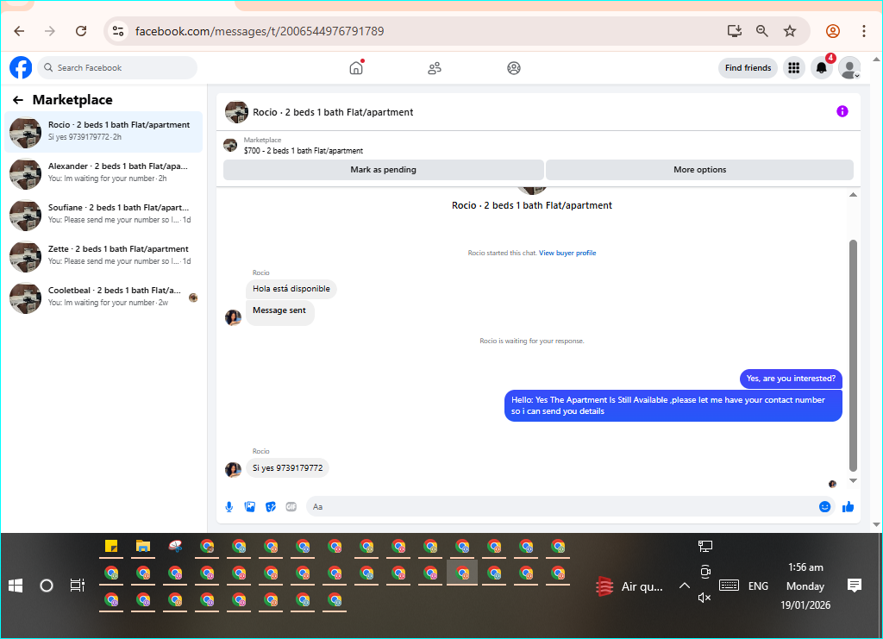The height and width of the screenshot is (639, 883).
Task: Open the Soufiane chat in the list
Action: click(103, 215)
